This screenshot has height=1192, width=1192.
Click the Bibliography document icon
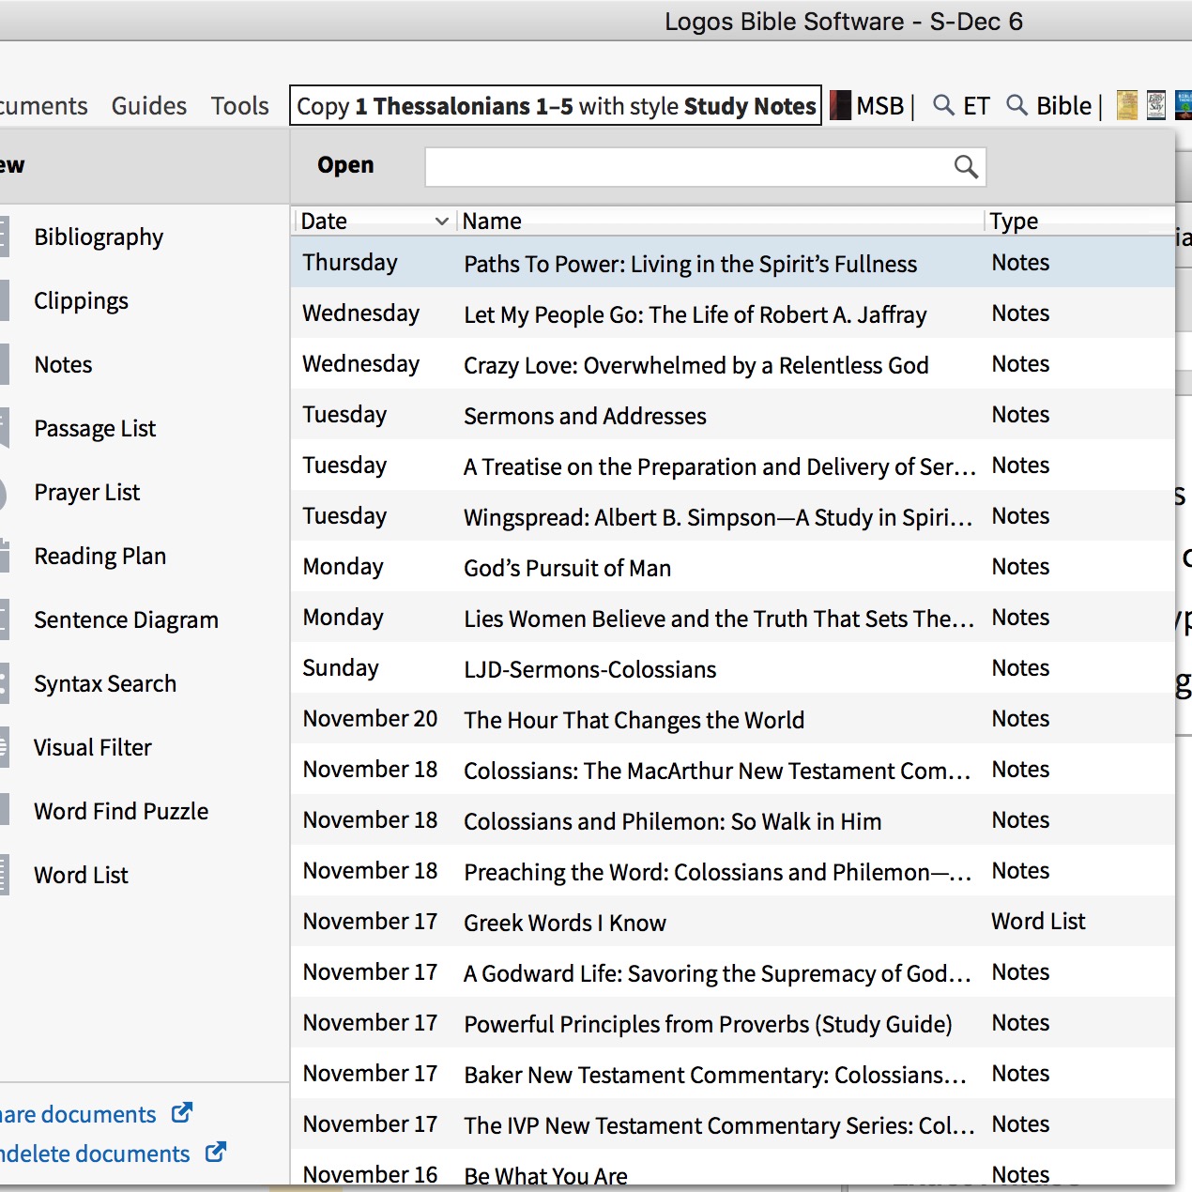[x=4, y=237]
